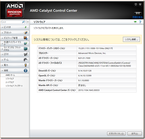This screenshot has height=139, width=145.
Task: Click the ドライバー パッケージのバージョン label
Action: tap(52, 48)
